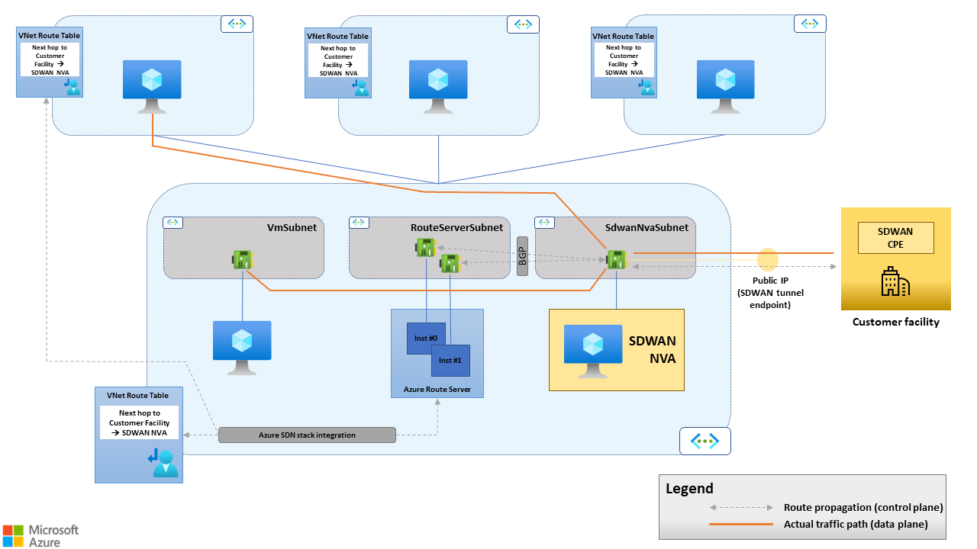Click the Legend heading
The width and height of the screenshot is (977, 549).
(689, 489)
